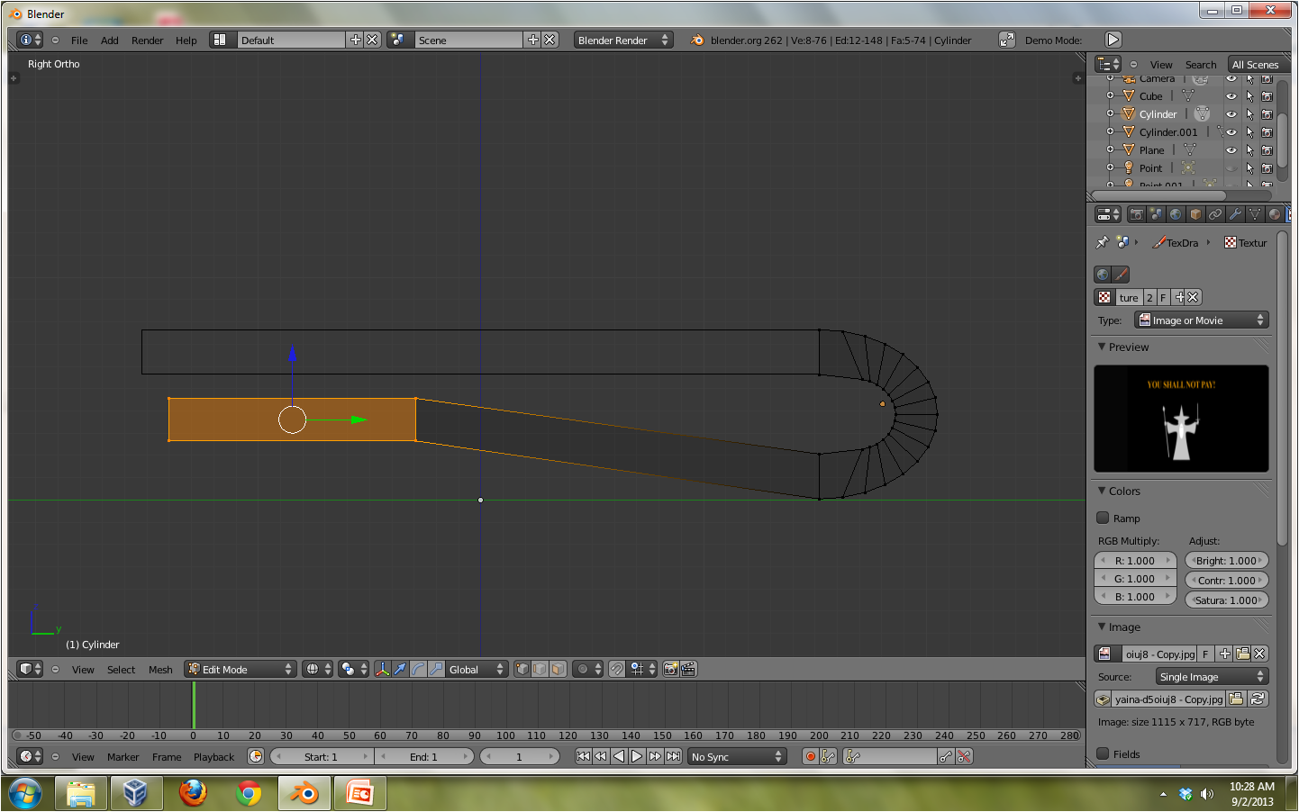1299x812 pixels.
Task: Expand the Cylinder tree item
Action: click(1111, 113)
